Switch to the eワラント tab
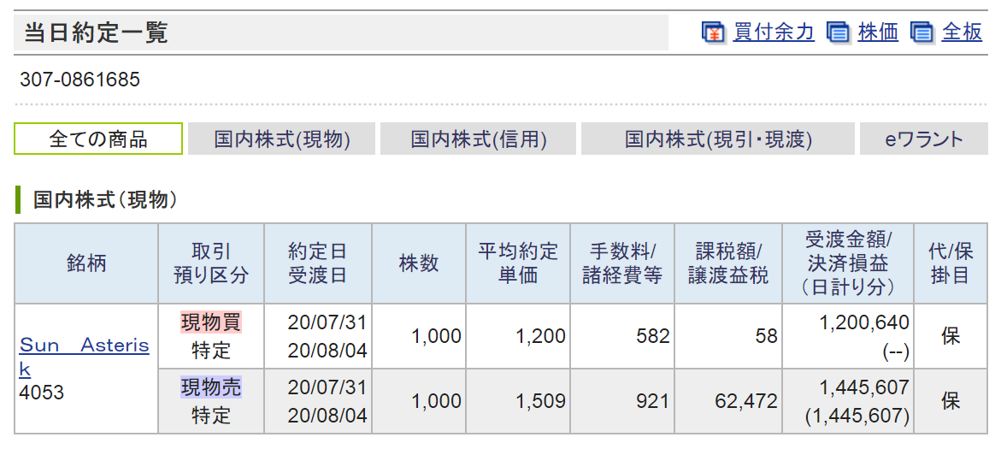 click(924, 139)
